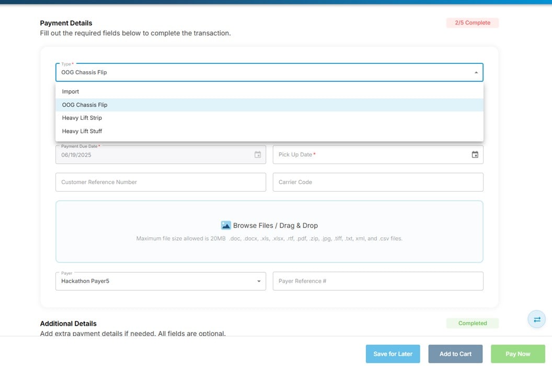This screenshot has width=552, height=366.
Task: Click the Browse Files / Drag & Drop text
Action: 275,226
